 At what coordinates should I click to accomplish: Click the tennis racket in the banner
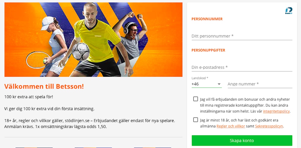pyautogui.click(x=37, y=60)
